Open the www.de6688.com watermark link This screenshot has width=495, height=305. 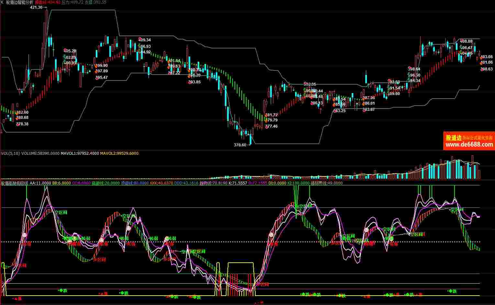click(x=469, y=144)
